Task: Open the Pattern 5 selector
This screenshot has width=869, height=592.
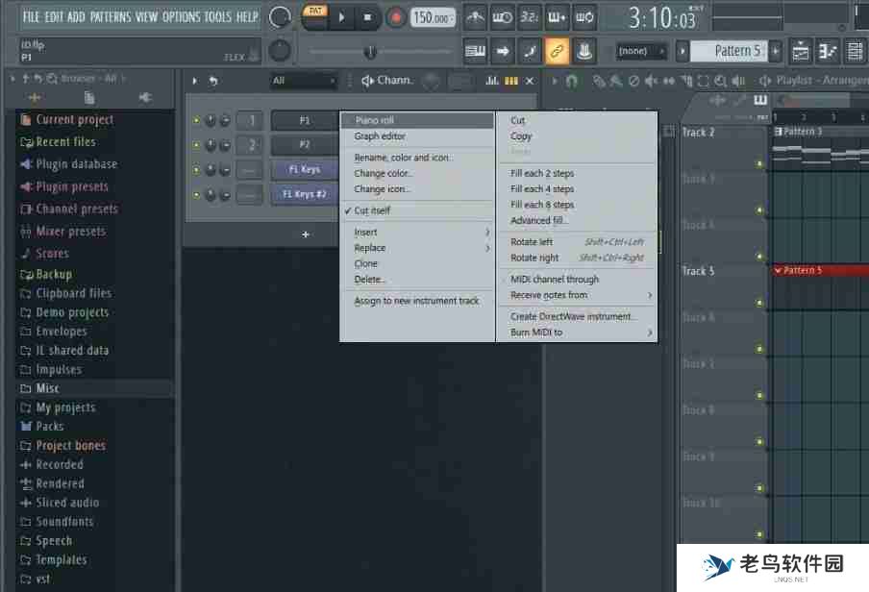Action: [729, 51]
